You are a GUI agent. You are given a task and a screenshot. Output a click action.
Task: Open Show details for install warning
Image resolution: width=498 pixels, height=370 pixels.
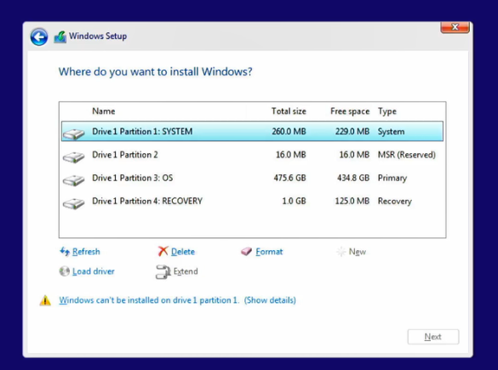pyautogui.click(x=270, y=300)
